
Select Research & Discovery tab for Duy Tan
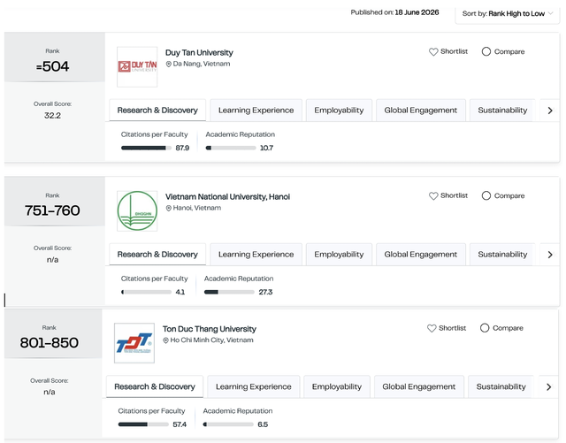[157, 111]
